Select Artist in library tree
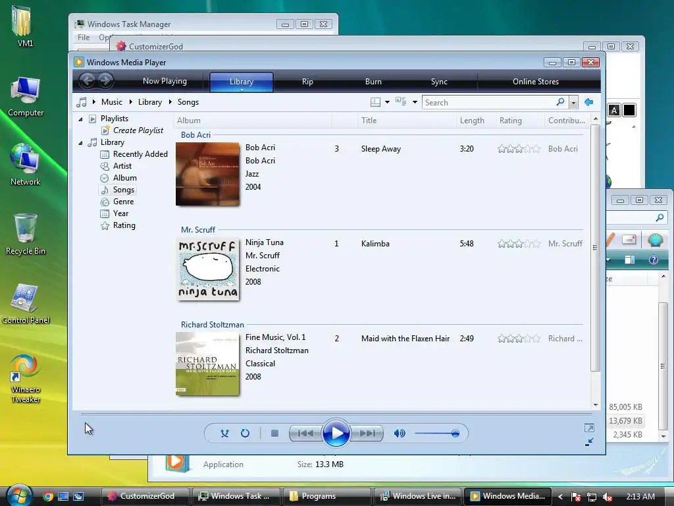 [x=122, y=166]
